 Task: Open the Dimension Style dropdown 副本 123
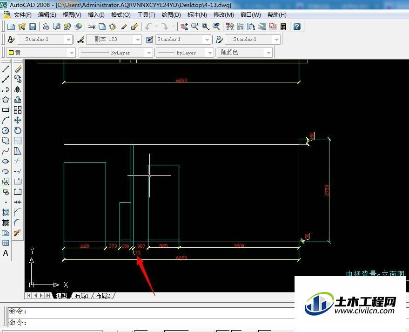pyautogui.click(x=114, y=40)
